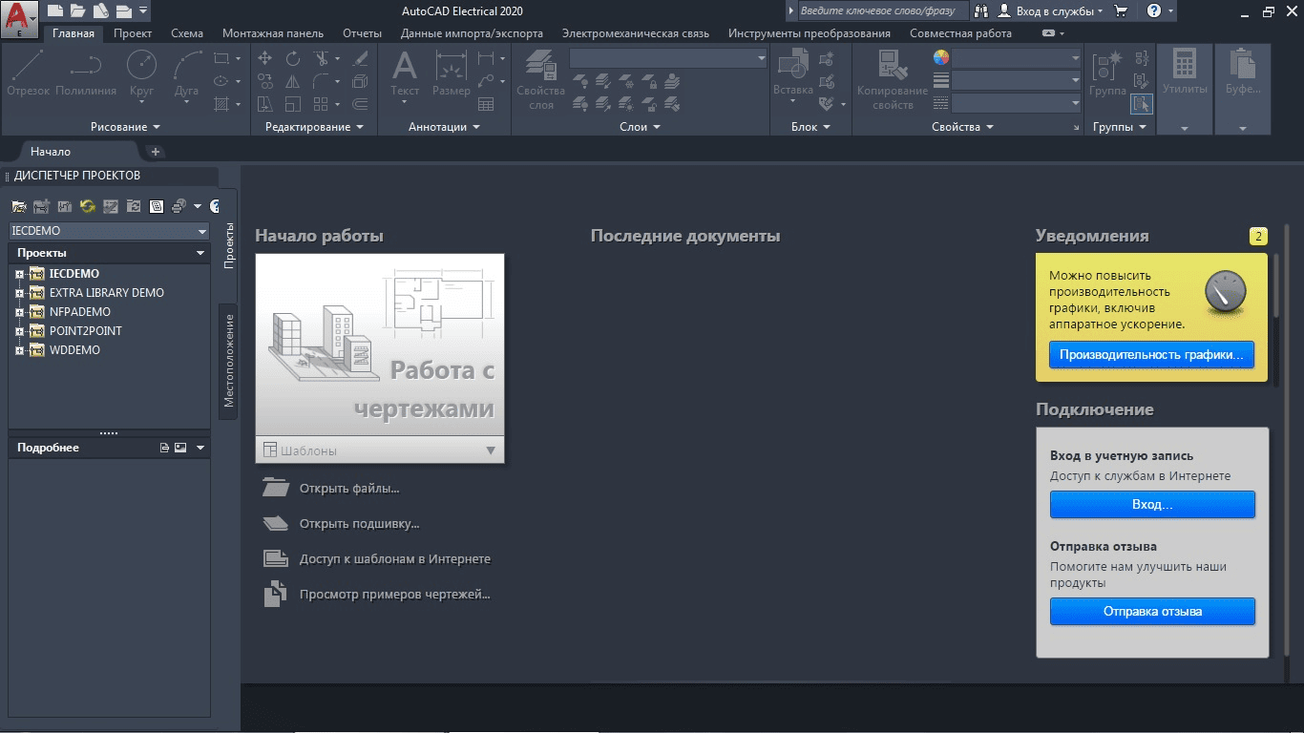
Task: Click the Open folder icon in quick access toolbar
Action: (x=78, y=11)
